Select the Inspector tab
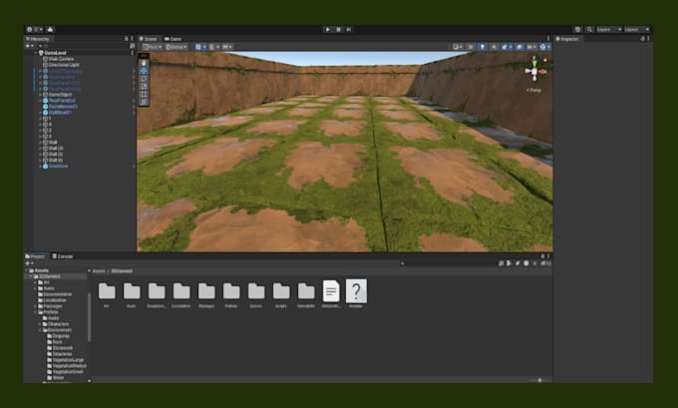This screenshot has width=678, height=408. coord(567,39)
